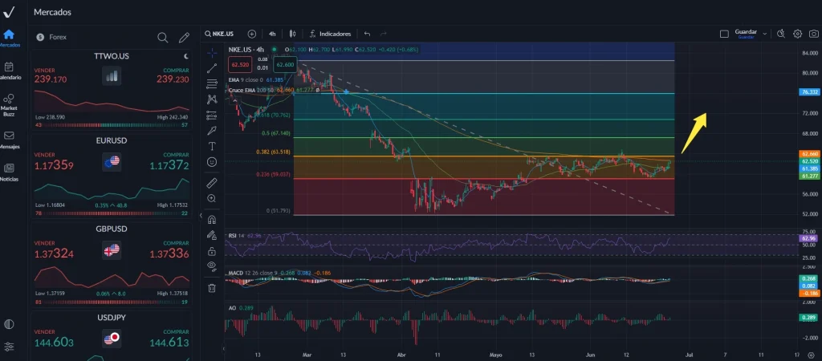Undo the last chart action

pos(367,34)
